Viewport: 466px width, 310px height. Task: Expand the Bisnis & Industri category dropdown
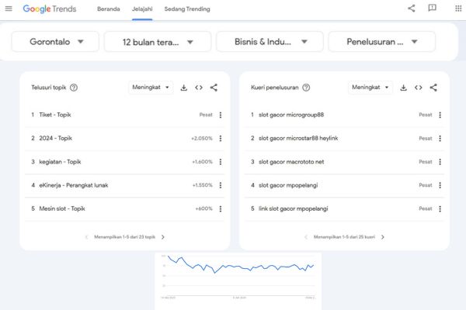268,42
